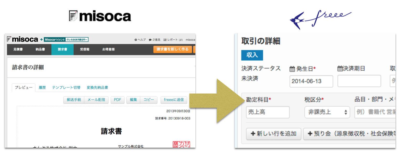407x155 pixels.
Task: Click the 請求書を新しく作る button
Action: pos(173,49)
